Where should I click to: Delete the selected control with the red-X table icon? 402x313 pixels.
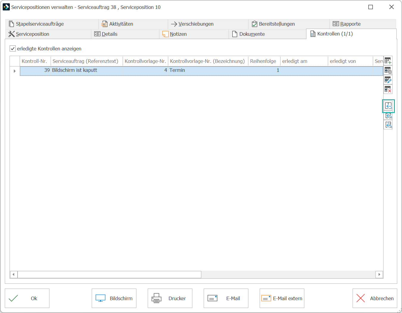click(x=388, y=89)
